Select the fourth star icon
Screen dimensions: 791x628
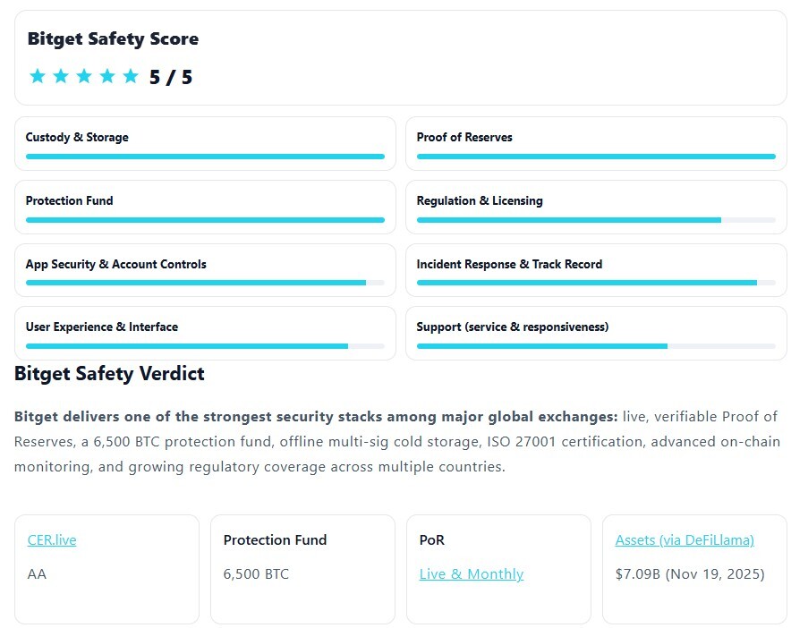point(107,77)
